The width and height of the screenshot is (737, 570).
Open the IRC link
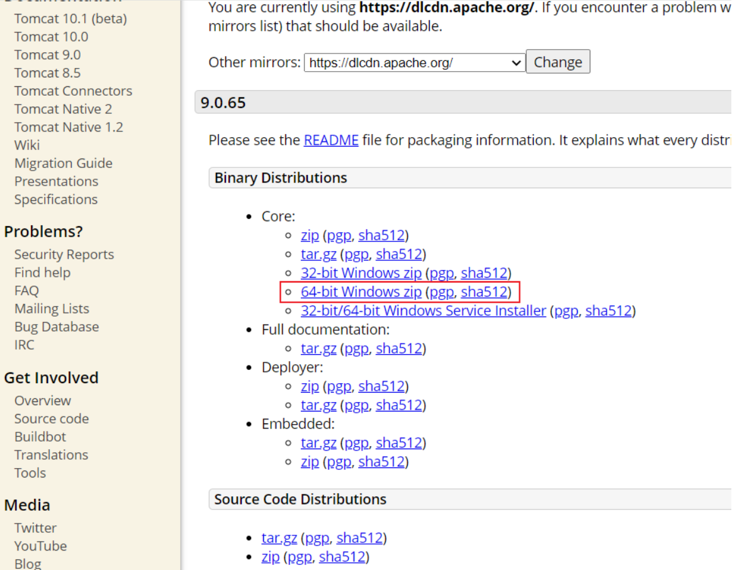tap(25, 345)
